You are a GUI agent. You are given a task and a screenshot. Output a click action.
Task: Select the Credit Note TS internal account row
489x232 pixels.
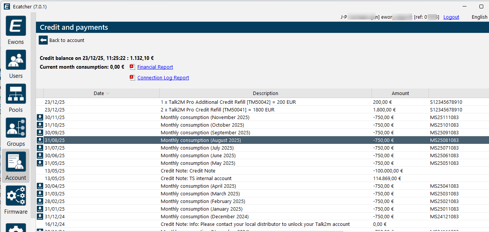196,179
